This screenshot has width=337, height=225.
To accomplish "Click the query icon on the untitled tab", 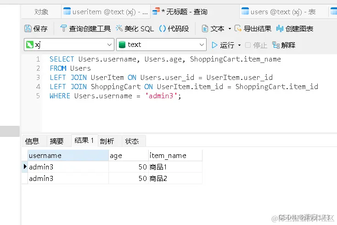I will [156, 11].
